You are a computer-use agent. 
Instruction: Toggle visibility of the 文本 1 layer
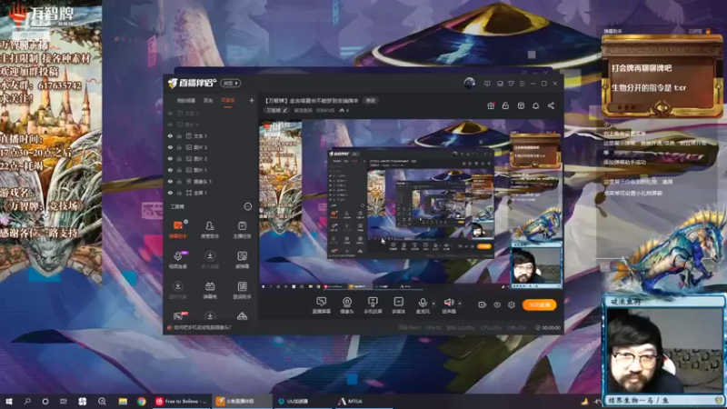(170, 135)
